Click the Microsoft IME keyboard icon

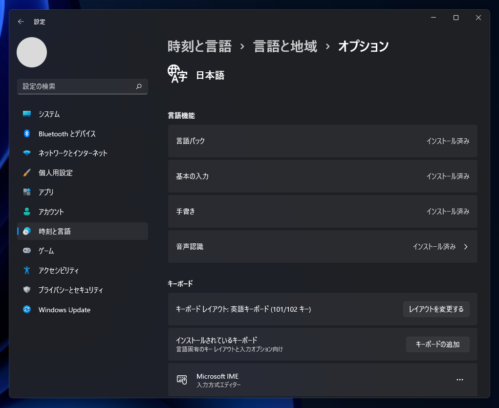[181, 380]
